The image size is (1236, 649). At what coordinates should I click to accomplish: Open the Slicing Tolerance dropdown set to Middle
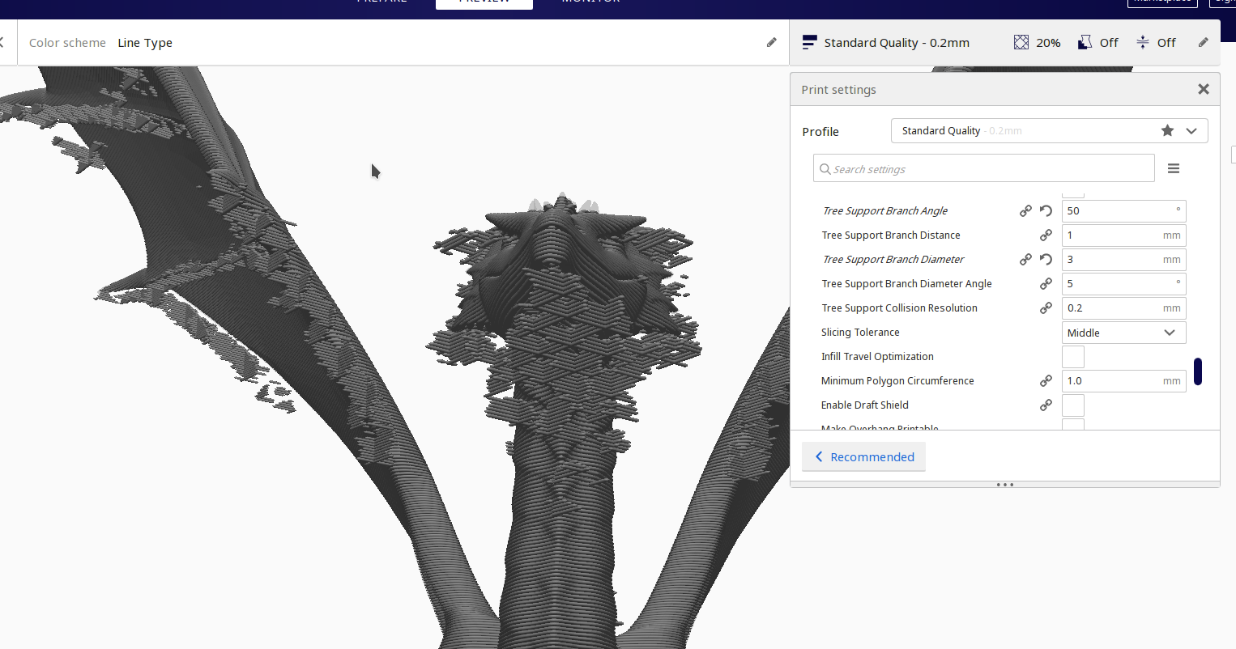coord(1123,333)
